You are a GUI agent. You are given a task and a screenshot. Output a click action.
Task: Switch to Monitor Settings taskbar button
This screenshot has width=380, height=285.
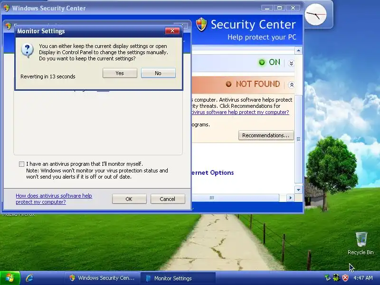point(178,278)
